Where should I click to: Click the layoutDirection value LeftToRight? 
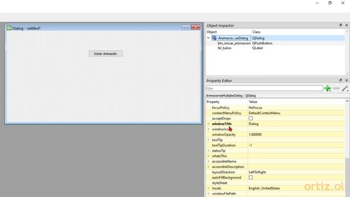coord(257,172)
